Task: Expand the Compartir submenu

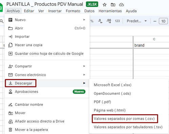Action: (x=47, y=66)
